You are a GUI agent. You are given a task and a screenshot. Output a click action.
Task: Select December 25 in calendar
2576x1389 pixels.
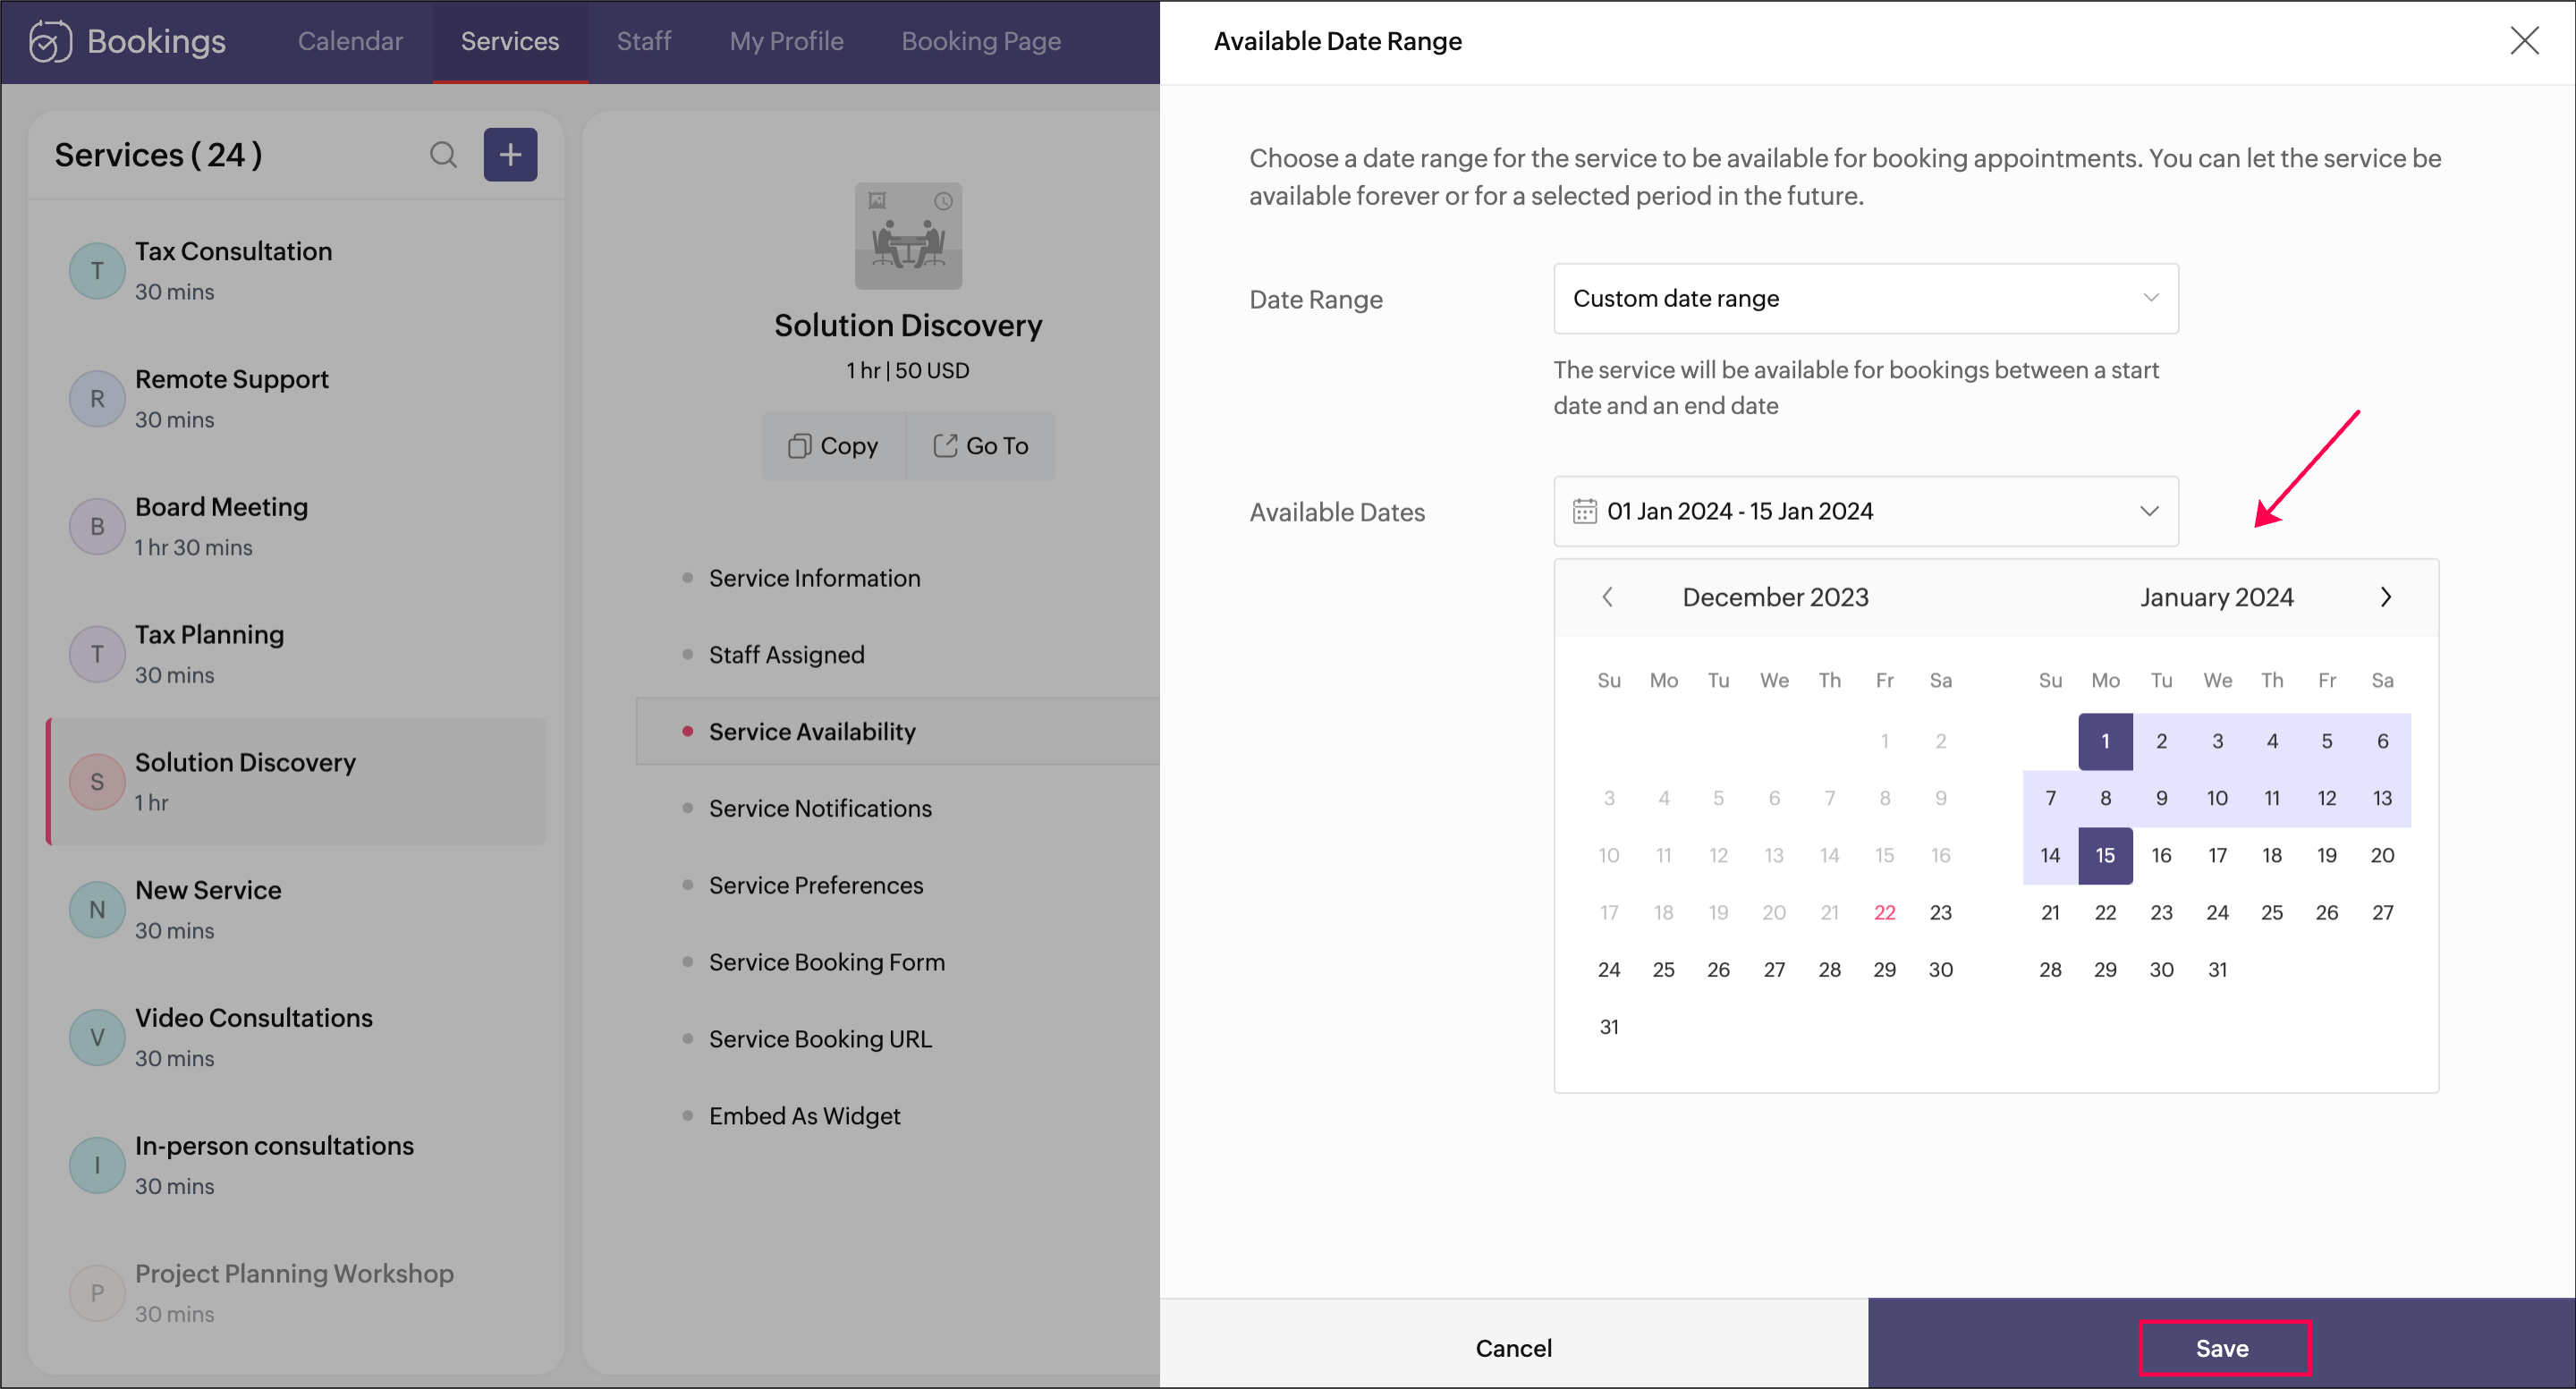click(1663, 969)
